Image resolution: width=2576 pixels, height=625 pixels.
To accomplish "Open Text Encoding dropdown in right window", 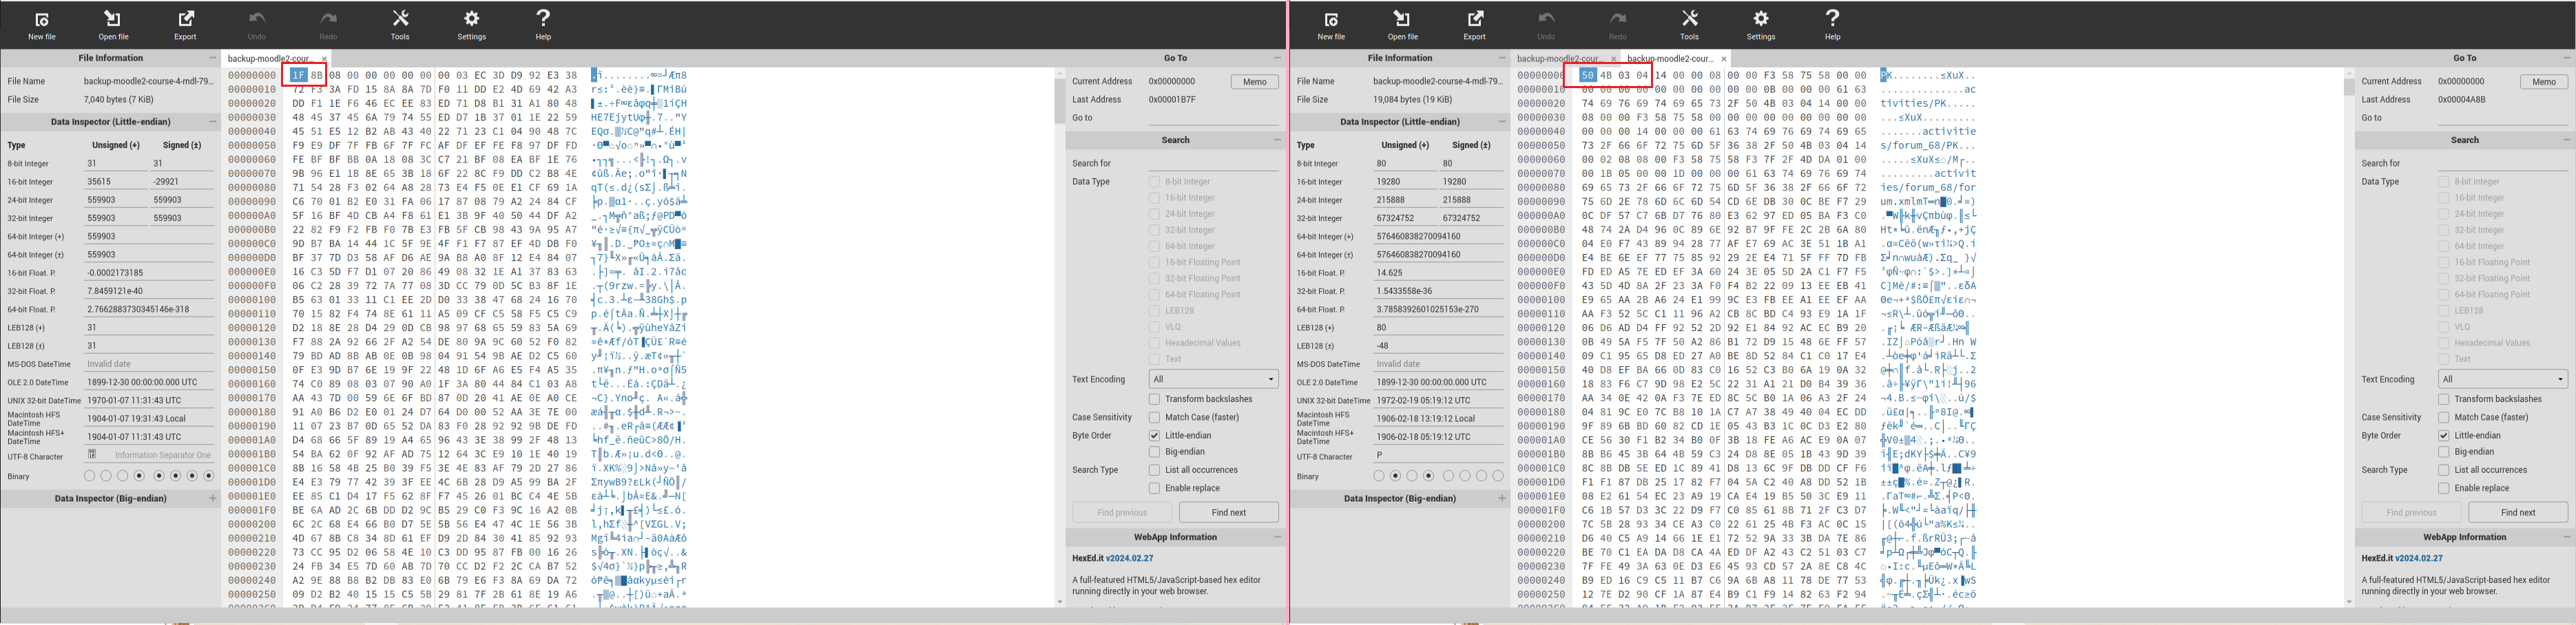I will click(x=2502, y=379).
